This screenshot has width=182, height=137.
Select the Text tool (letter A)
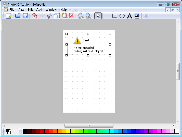129,16
